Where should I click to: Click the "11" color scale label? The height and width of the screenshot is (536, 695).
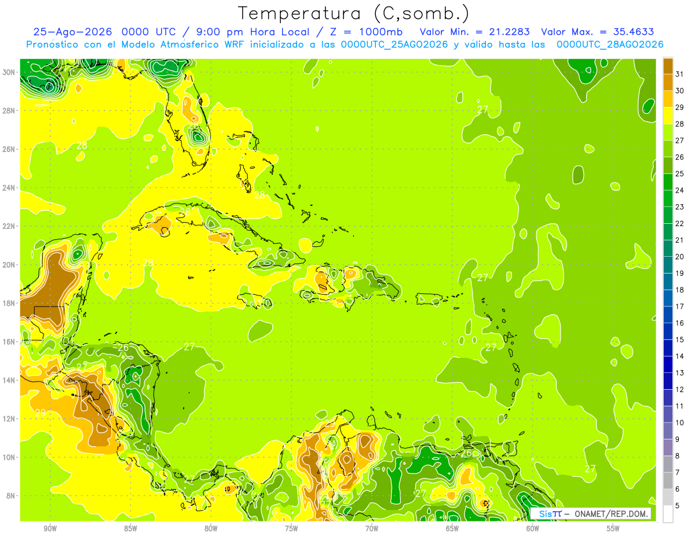[679, 406]
